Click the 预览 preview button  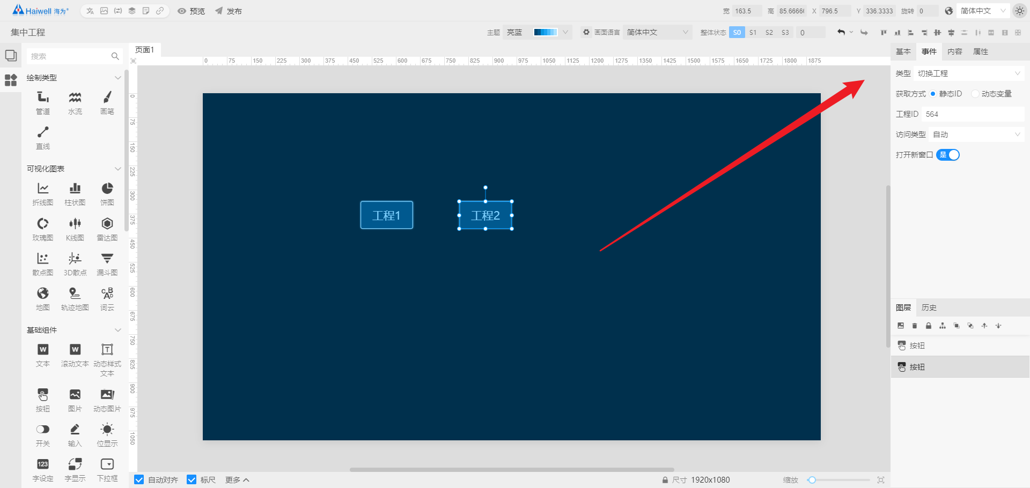coord(192,11)
